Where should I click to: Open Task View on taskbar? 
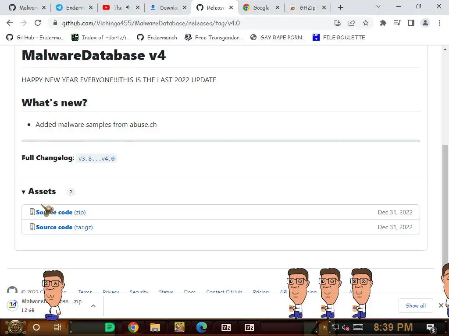(x=57, y=327)
